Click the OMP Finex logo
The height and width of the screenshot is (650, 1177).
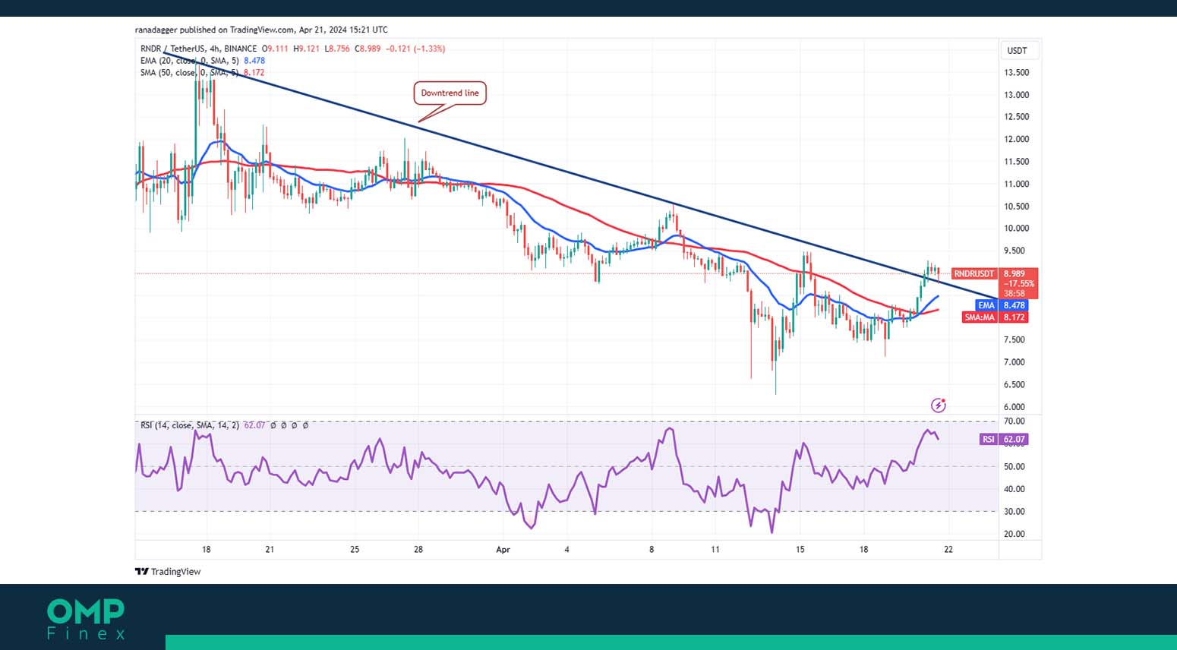tap(85, 620)
